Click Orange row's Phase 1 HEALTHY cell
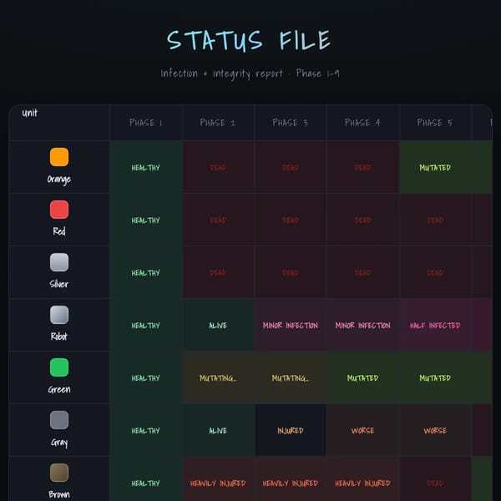This screenshot has height=501, width=501. coord(146,167)
